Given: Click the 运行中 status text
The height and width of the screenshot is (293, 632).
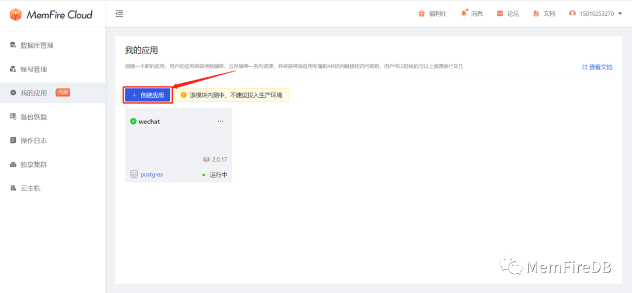Looking at the screenshot, I should 218,175.
